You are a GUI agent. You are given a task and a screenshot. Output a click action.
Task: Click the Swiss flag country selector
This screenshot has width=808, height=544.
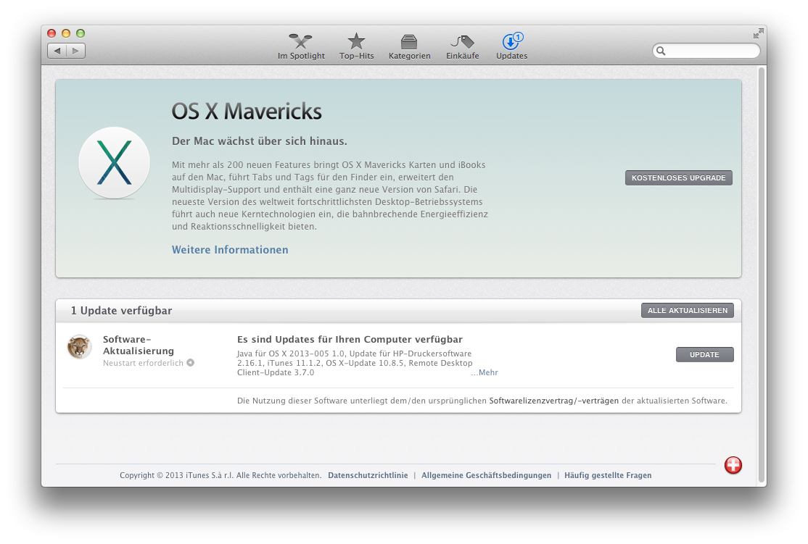pos(733,466)
